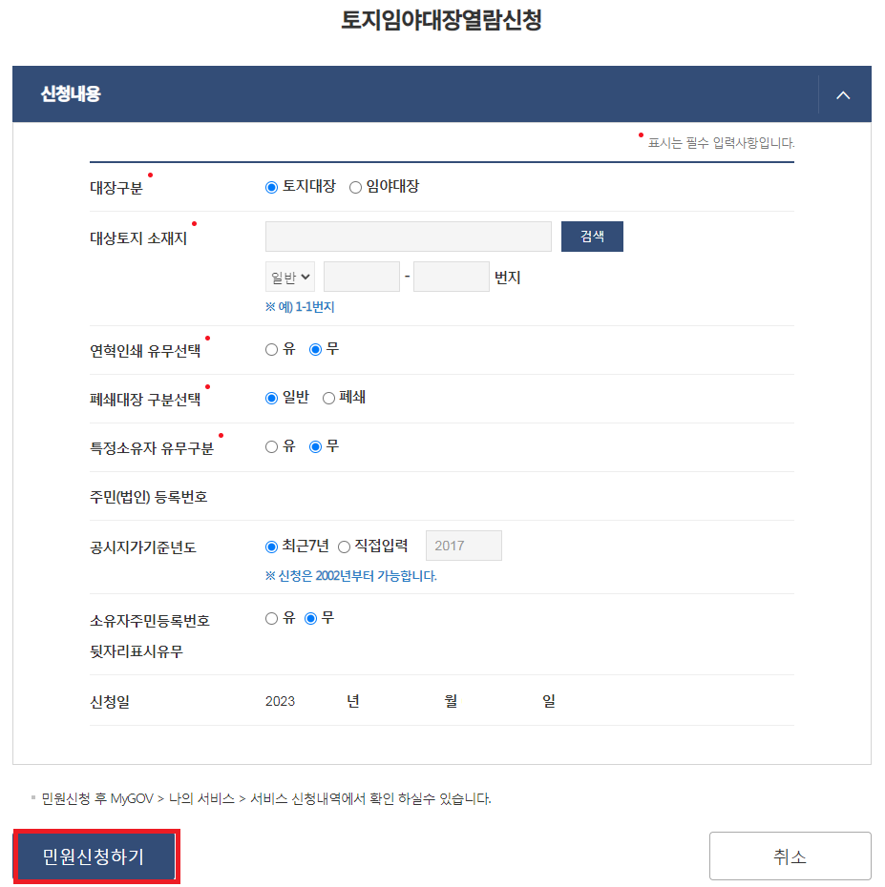Click the 검색 search button
This screenshot has height=887, width=885.
(x=592, y=237)
